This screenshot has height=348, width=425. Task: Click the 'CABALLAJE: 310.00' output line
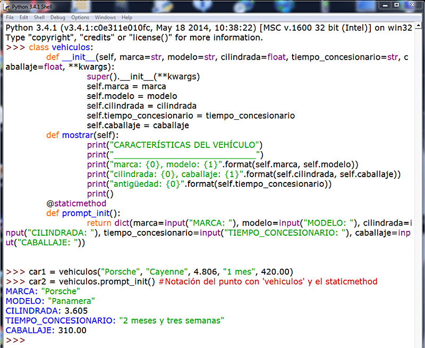46,330
